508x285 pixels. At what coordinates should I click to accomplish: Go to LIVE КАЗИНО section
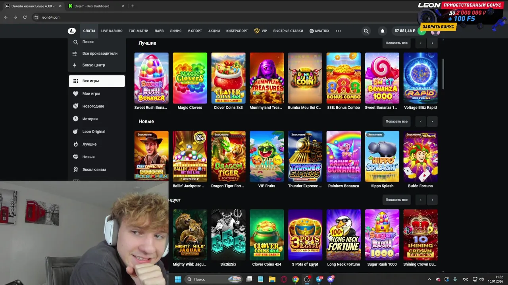click(x=112, y=31)
